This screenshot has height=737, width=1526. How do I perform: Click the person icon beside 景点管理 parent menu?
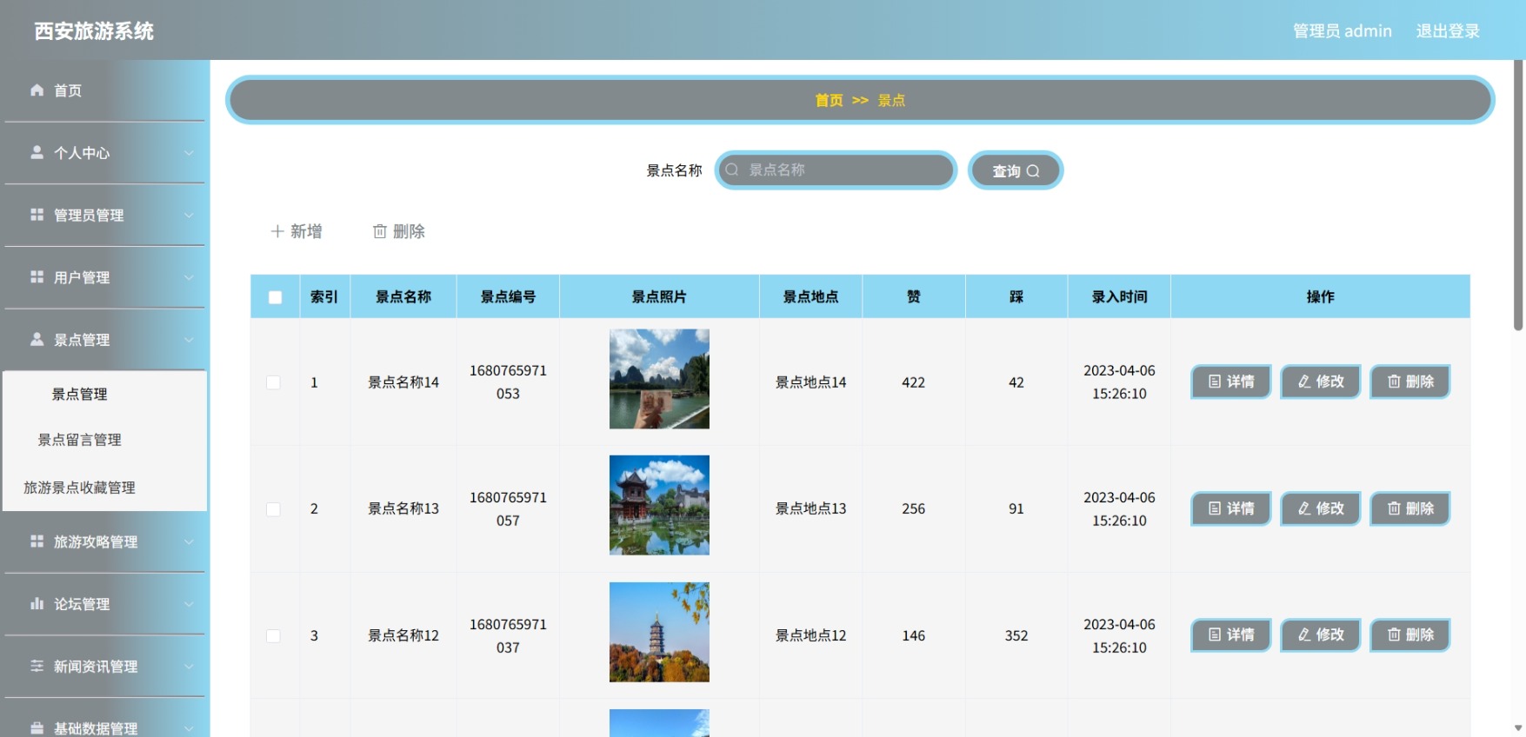(x=37, y=340)
